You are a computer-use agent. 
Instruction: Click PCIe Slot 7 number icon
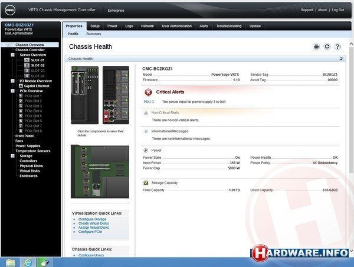click(x=21, y=126)
